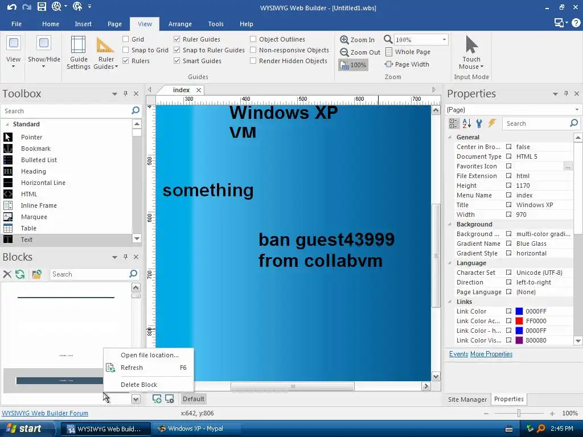The height and width of the screenshot is (437, 583).
Task: Open the Ruler Guides menu
Action: [105, 53]
